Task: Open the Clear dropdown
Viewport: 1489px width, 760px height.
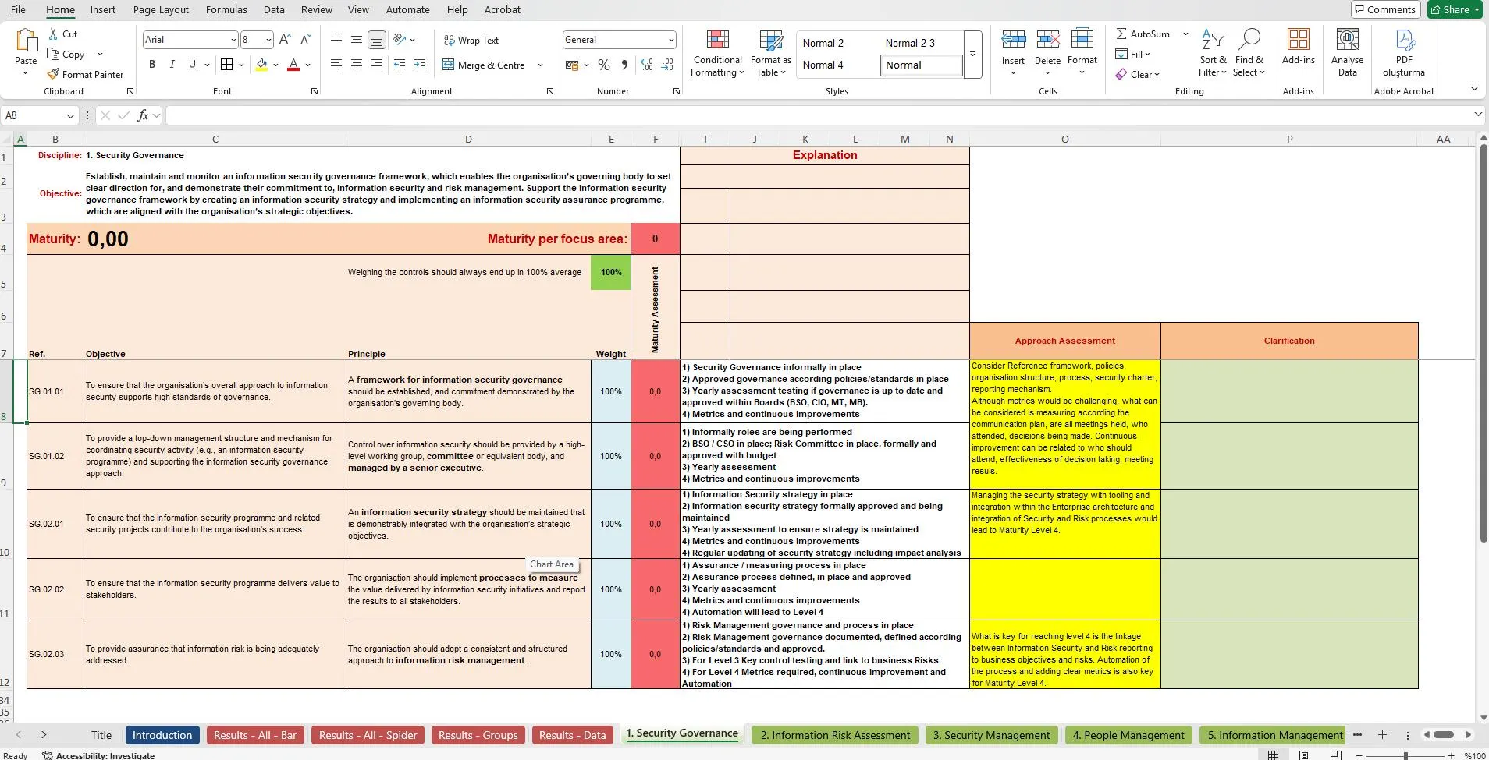Action: pos(1137,74)
